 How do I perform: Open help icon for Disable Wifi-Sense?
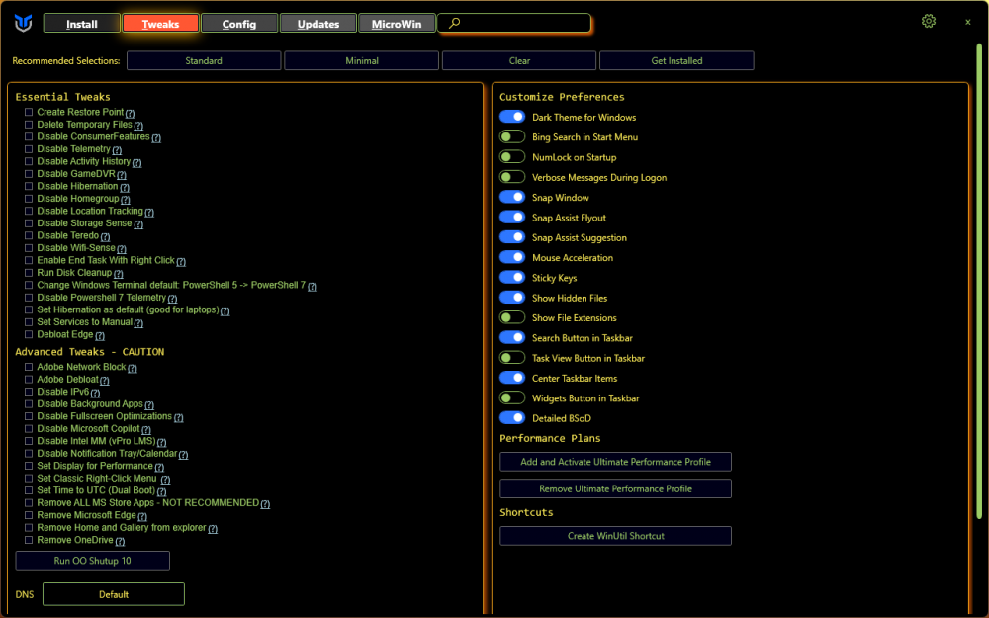[x=121, y=249]
